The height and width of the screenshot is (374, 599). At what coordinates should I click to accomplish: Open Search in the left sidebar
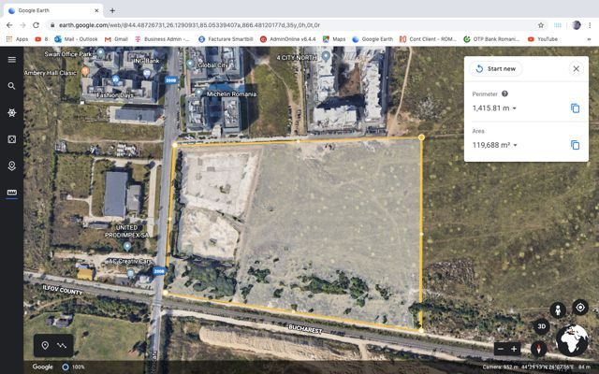pyautogui.click(x=11, y=86)
